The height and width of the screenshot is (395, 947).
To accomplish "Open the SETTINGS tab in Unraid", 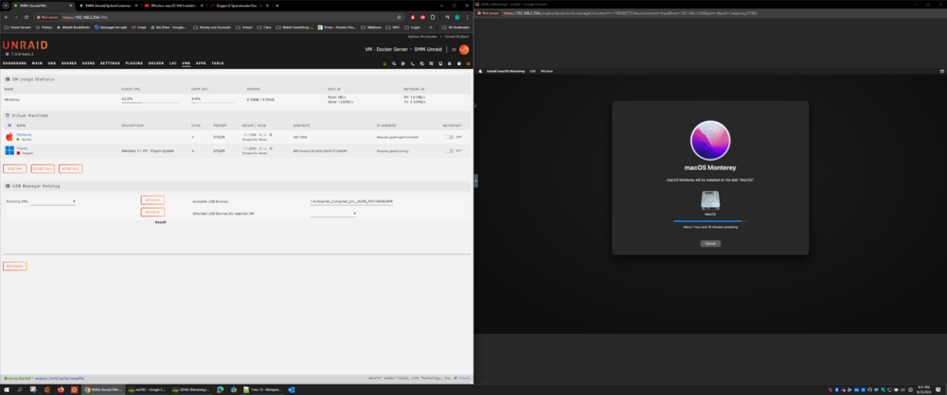I will click(x=110, y=63).
